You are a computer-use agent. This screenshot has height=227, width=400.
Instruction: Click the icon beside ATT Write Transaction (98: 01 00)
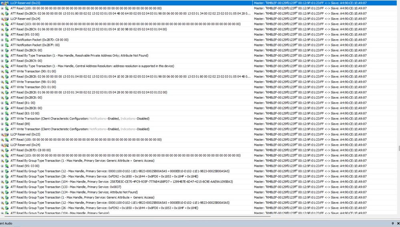pos(7,82)
